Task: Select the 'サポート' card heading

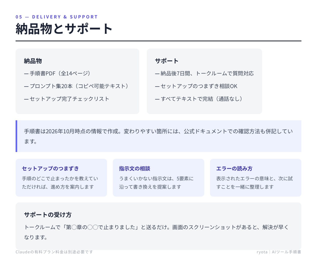Action: (167, 61)
